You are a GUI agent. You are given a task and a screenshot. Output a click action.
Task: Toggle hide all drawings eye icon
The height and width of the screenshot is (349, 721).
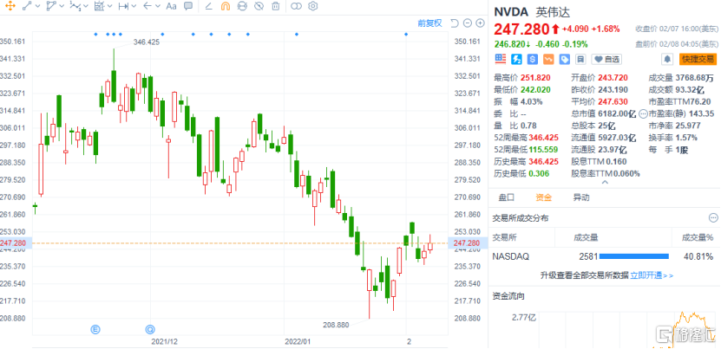pos(259,6)
